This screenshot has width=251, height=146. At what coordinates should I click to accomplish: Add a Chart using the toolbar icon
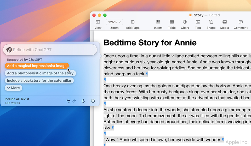[185, 22]
